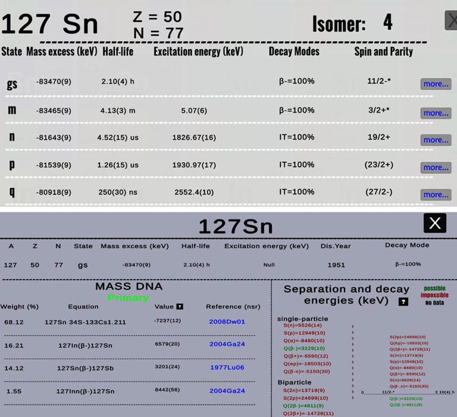This screenshot has width=457, height=417.
Task: Select spin and parity 19/2+
Action: (378, 137)
